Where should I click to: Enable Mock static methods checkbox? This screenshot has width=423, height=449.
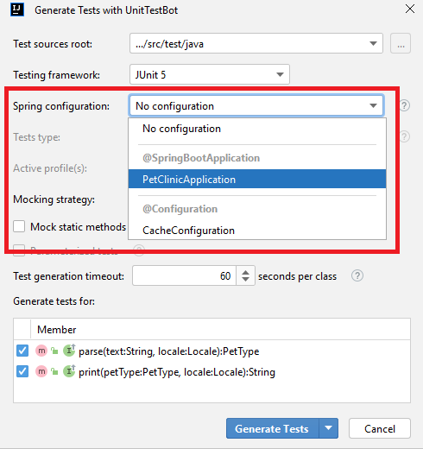pos(19,226)
